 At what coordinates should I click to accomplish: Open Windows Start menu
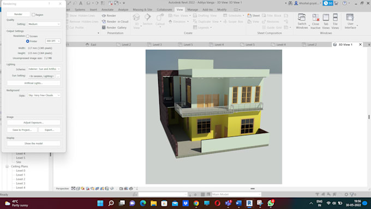[x=100, y=203]
